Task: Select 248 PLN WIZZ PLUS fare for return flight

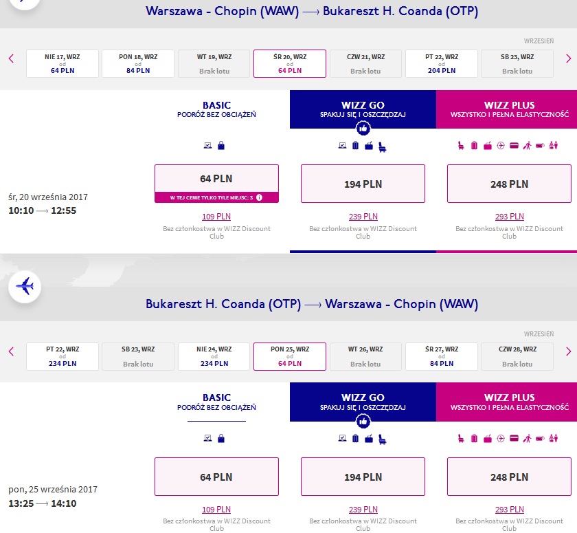Action: pos(509,477)
